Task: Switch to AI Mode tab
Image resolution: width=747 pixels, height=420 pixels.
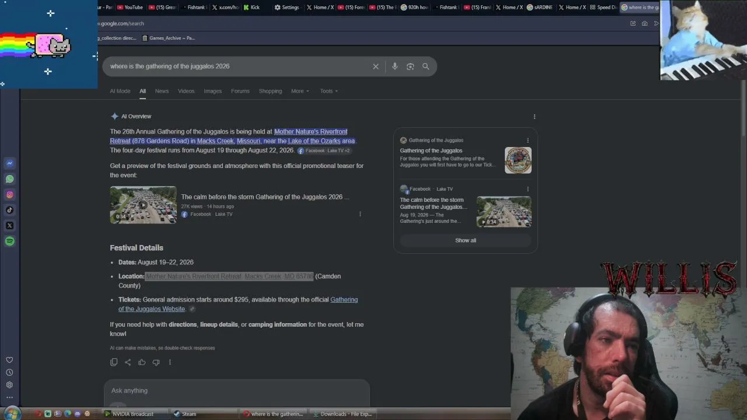Action: pyautogui.click(x=120, y=91)
